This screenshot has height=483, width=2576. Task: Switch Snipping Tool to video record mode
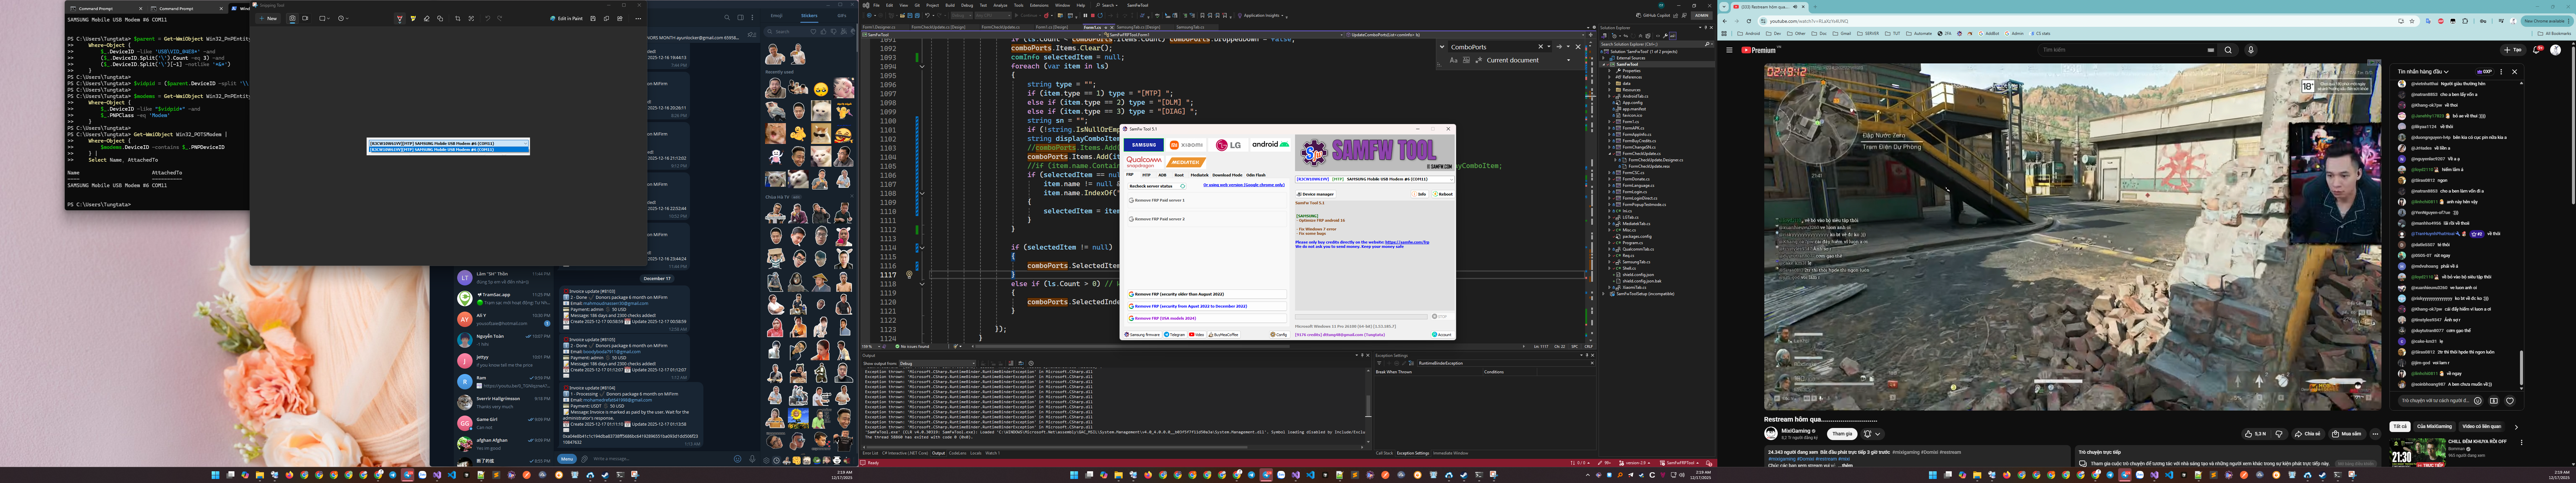click(x=305, y=18)
